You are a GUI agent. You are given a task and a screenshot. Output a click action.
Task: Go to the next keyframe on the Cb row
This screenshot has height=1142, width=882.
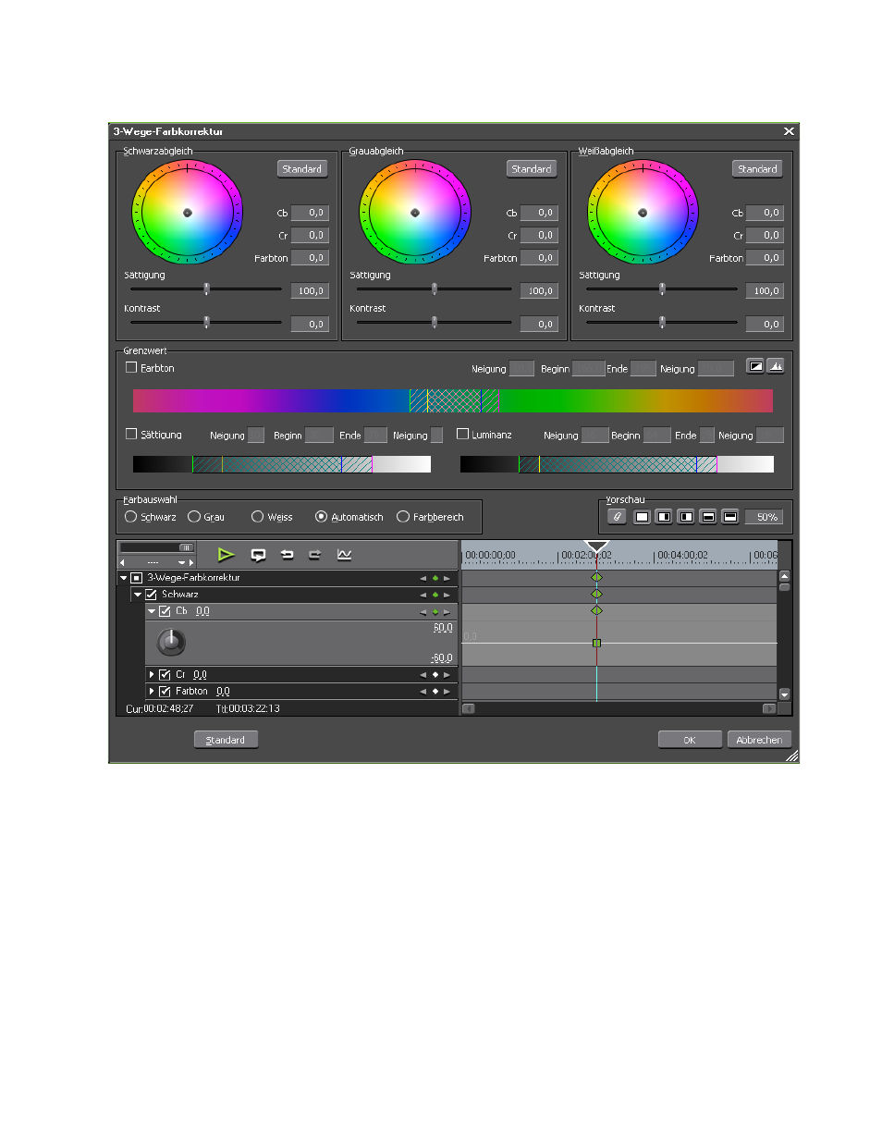coord(447,611)
